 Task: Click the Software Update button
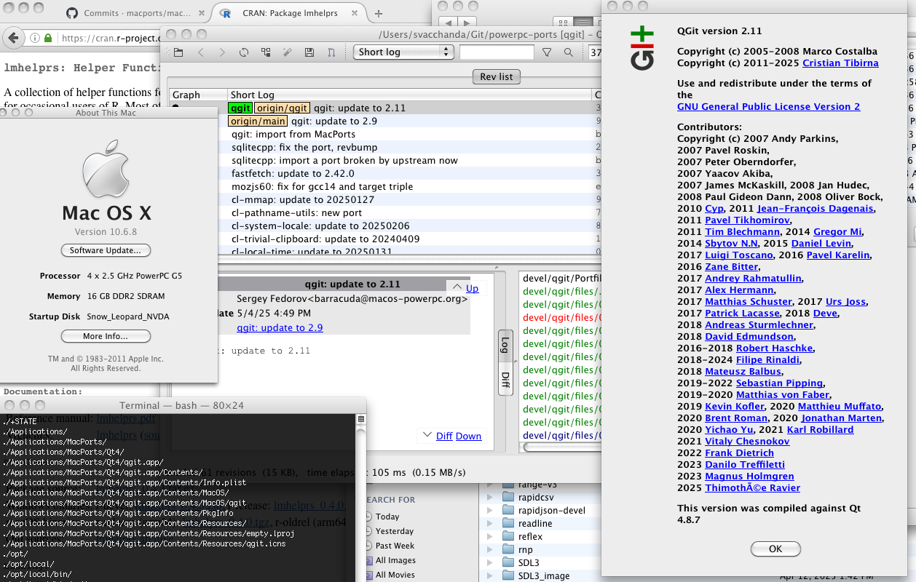[106, 250]
